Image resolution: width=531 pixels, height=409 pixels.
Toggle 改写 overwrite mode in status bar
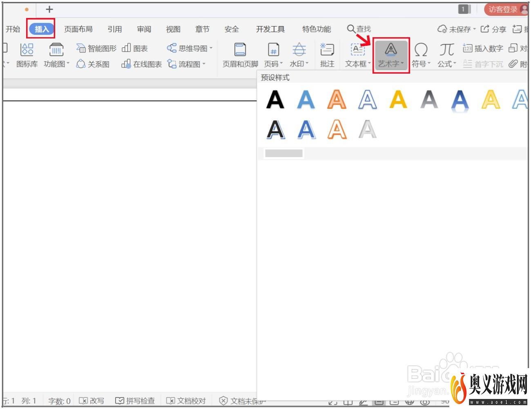click(x=91, y=401)
